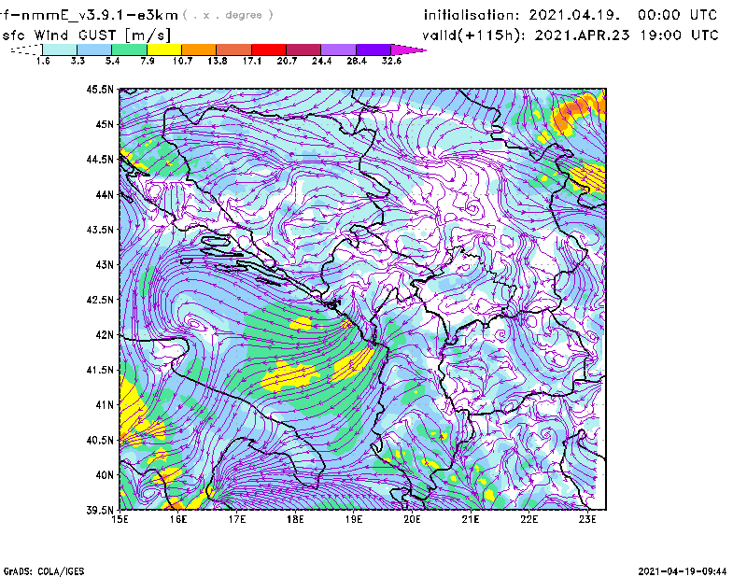Click the 'GrADS: COLA/IGES' credit text
The width and height of the screenshot is (747, 577).
[x=44, y=571]
